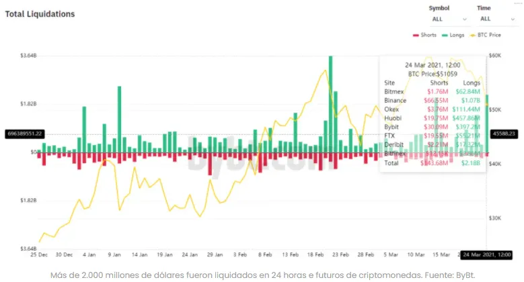The width and height of the screenshot is (524, 282).
Task: Click the 19 Jan axis label
Action: (164, 254)
